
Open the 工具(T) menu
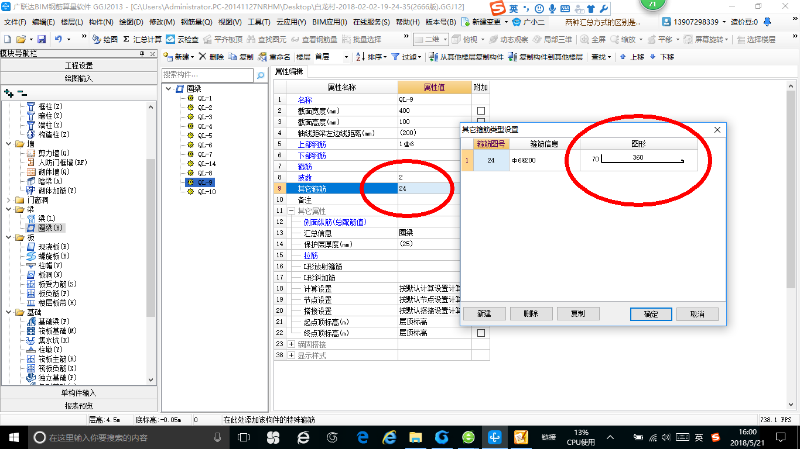[x=259, y=22]
